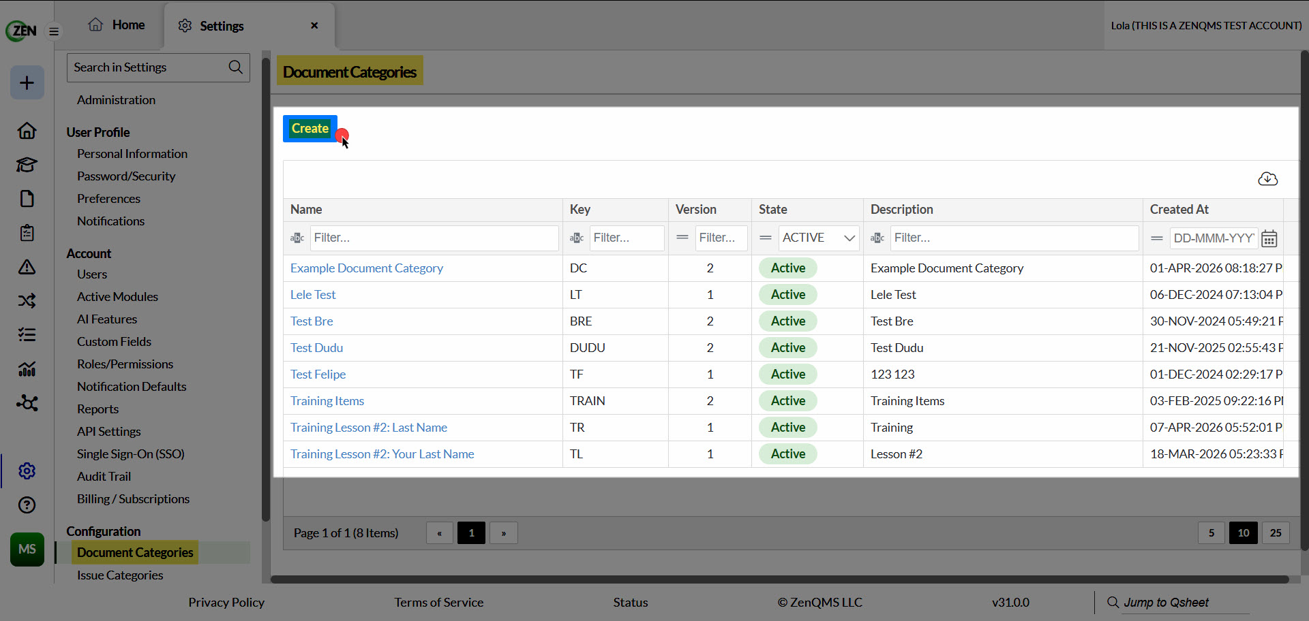This screenshot has height=621, width=1309.
Task: Open the State ACTIVE filter dropdown
Action: pyautogui.click(x=819, y=238)
